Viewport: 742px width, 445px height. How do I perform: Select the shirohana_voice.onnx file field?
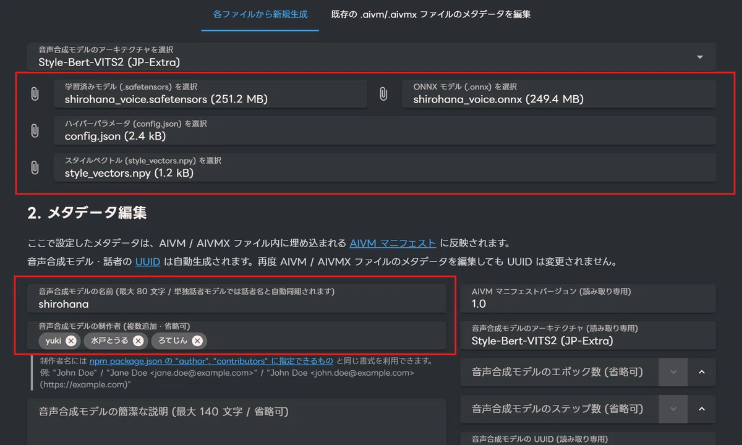coord(559,94)
